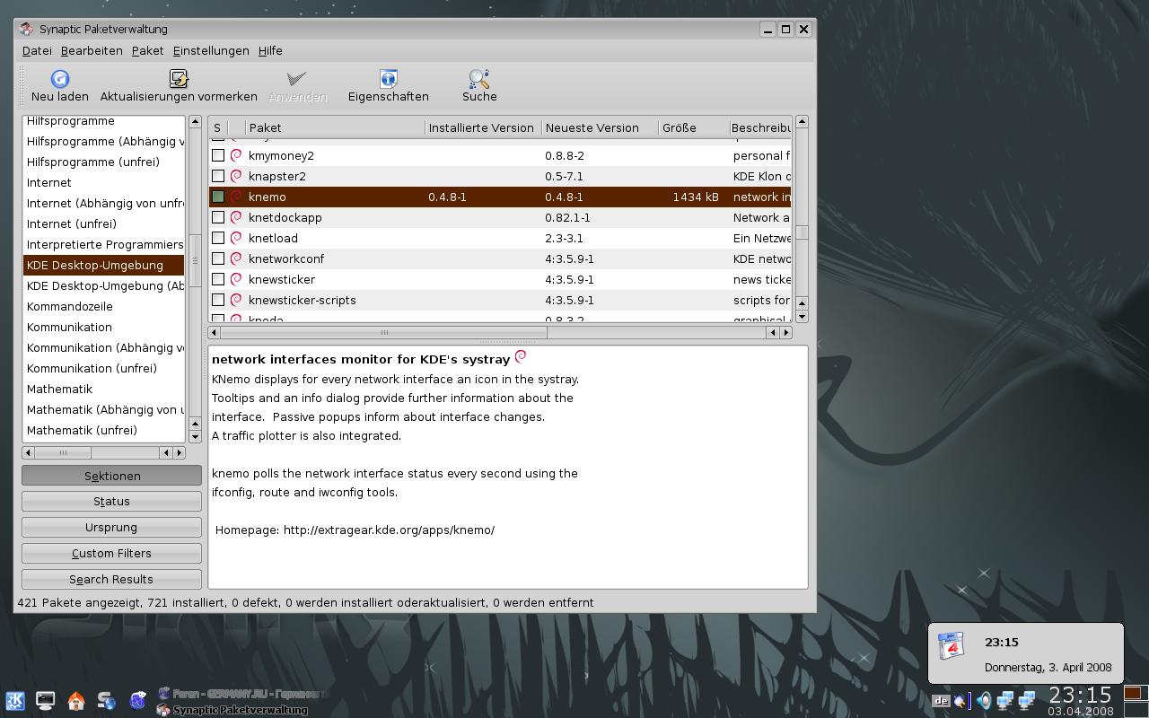The height and width of the screenshot is (718, 1149).
Task: Click Aktualisierungen vormerken toolbar icon
Action: tap(179, 79)
